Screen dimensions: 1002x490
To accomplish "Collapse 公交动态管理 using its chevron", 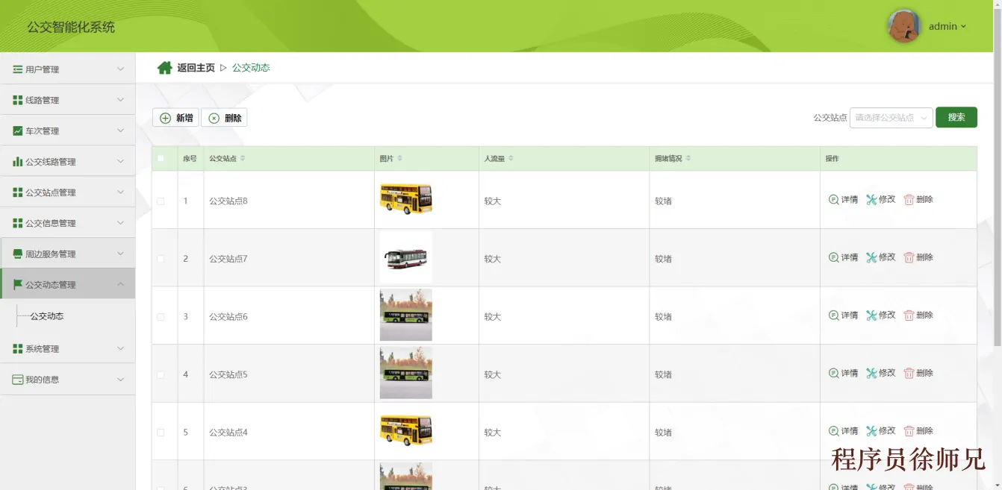I will pyautogui.click(x=120, y=284).
